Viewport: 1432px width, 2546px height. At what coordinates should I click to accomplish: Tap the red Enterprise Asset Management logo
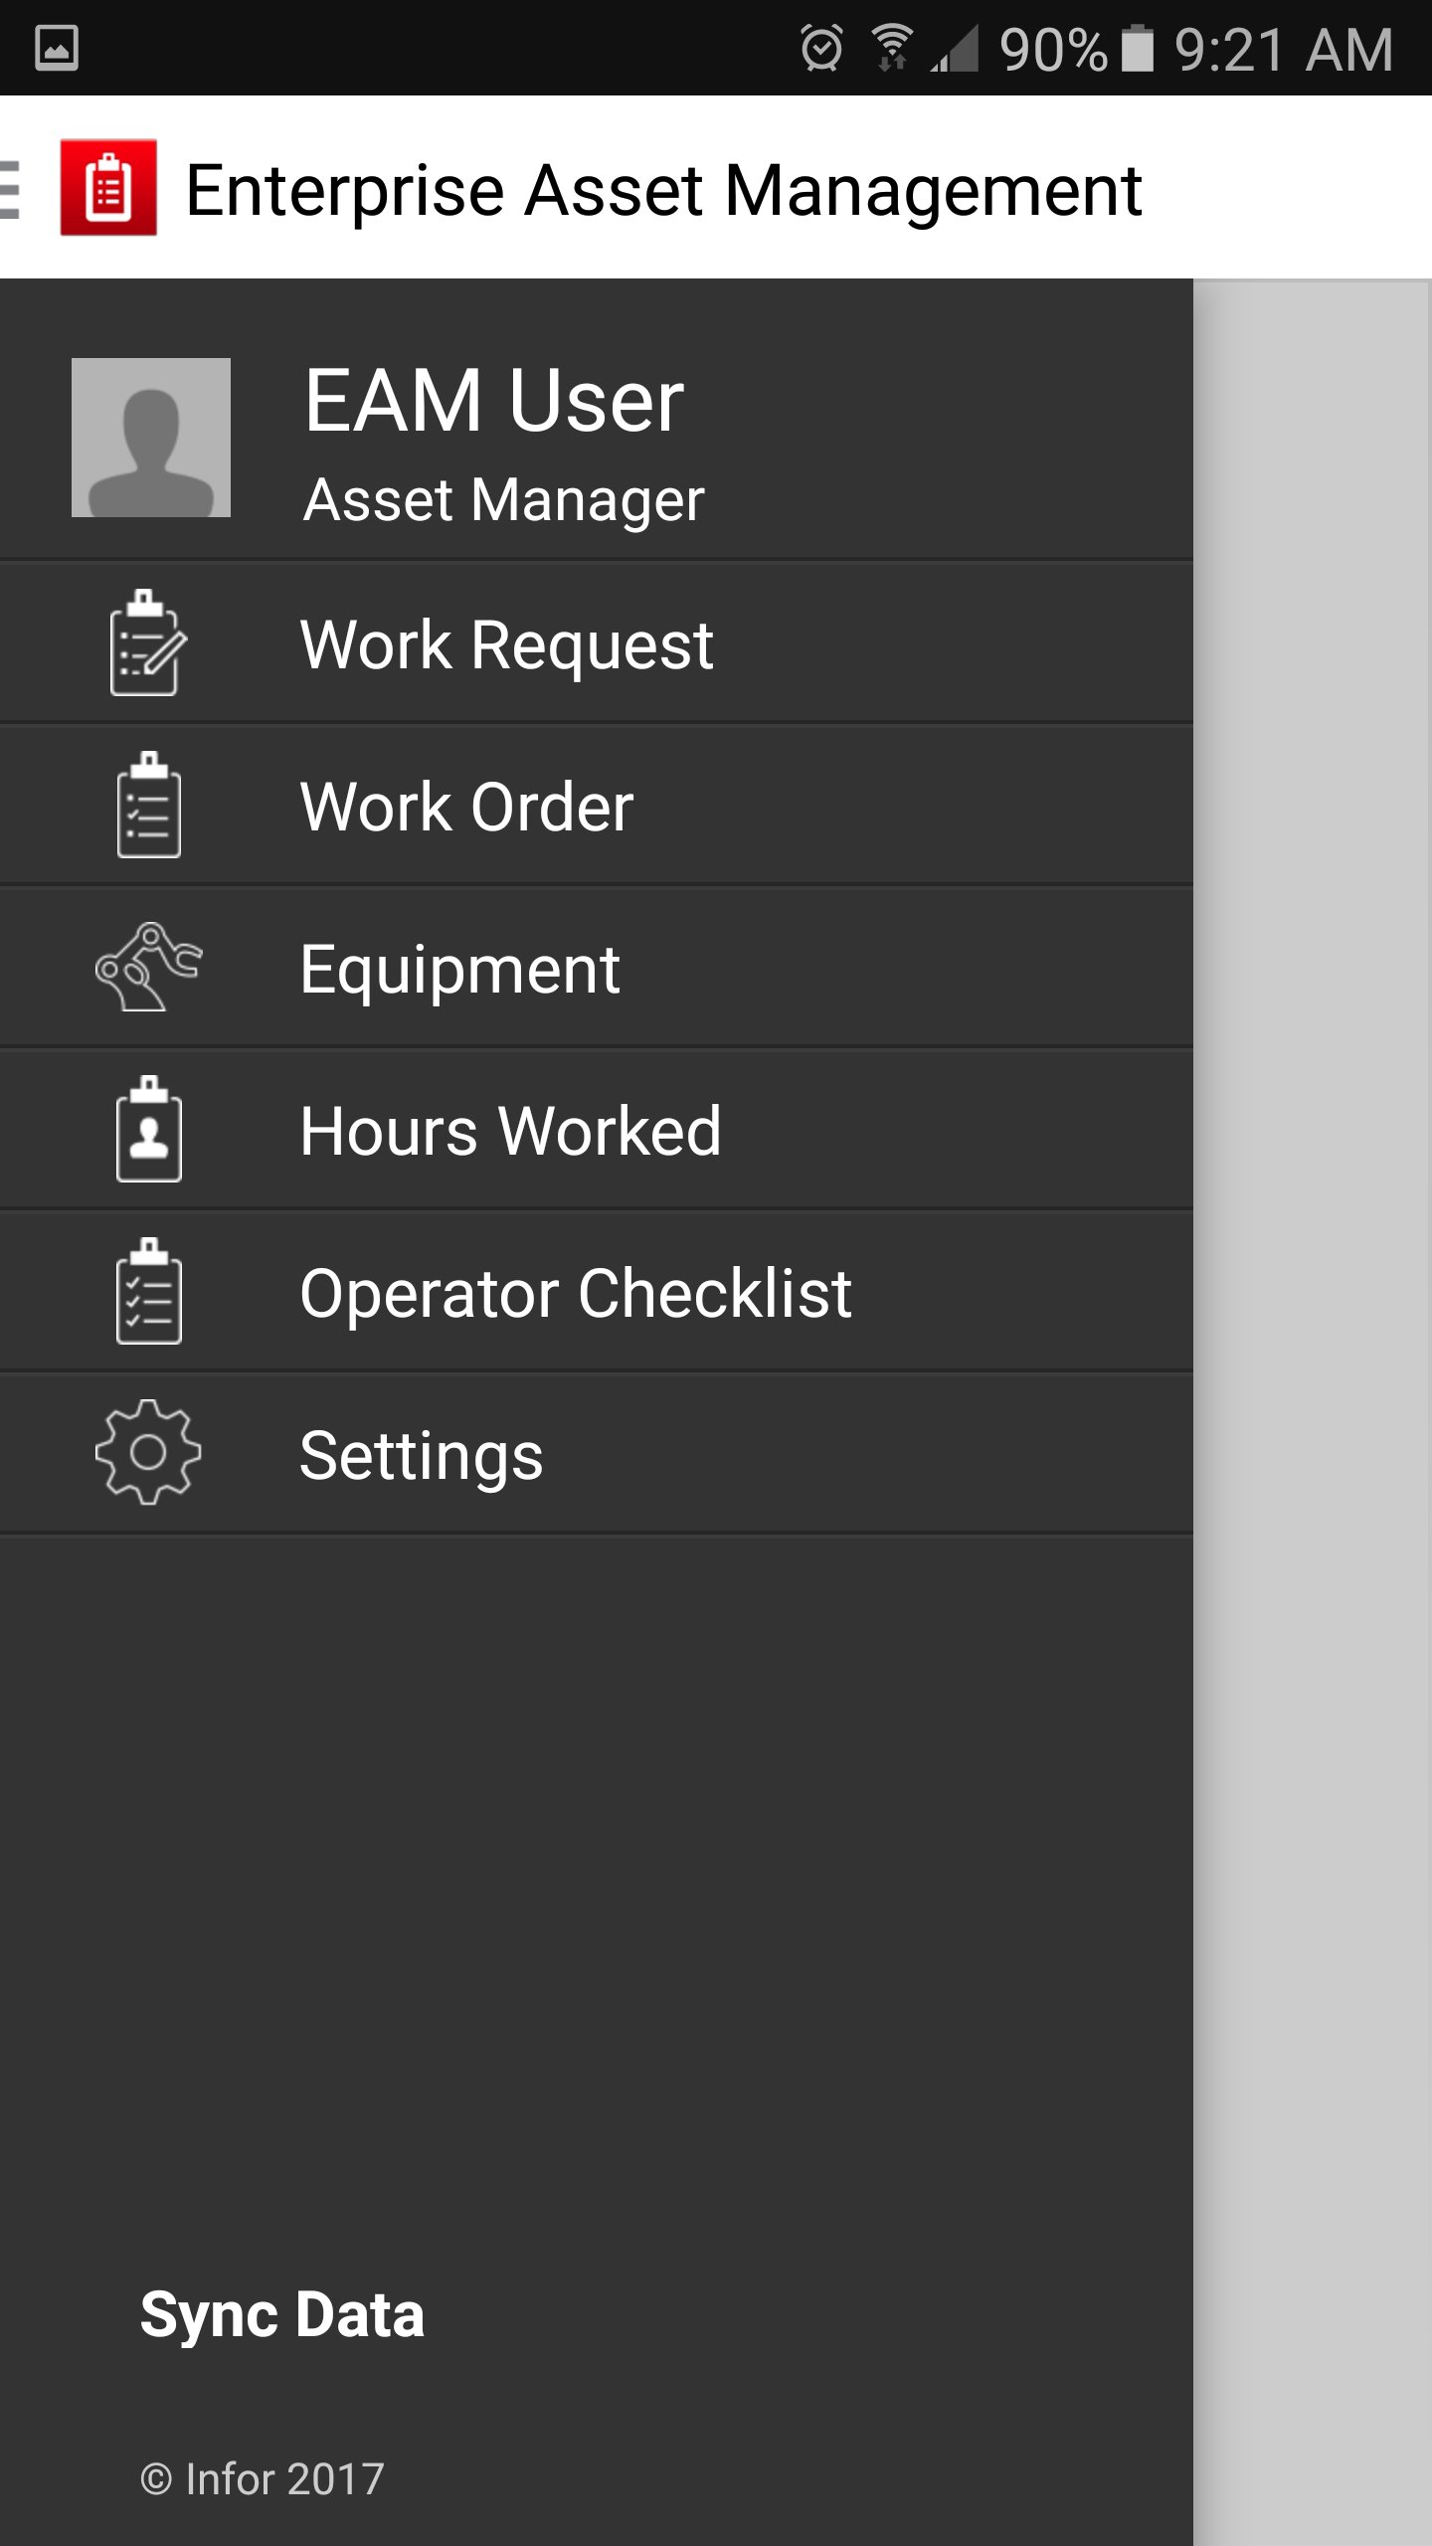pyautogui.click(x=108, y=188)
